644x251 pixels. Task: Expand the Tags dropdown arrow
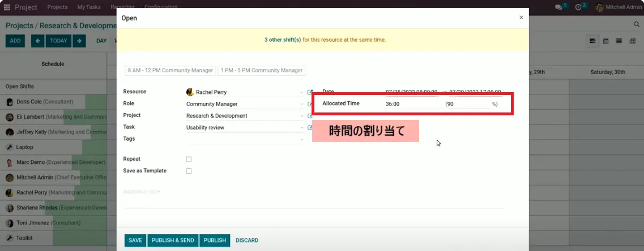click(x=302, y=140)
